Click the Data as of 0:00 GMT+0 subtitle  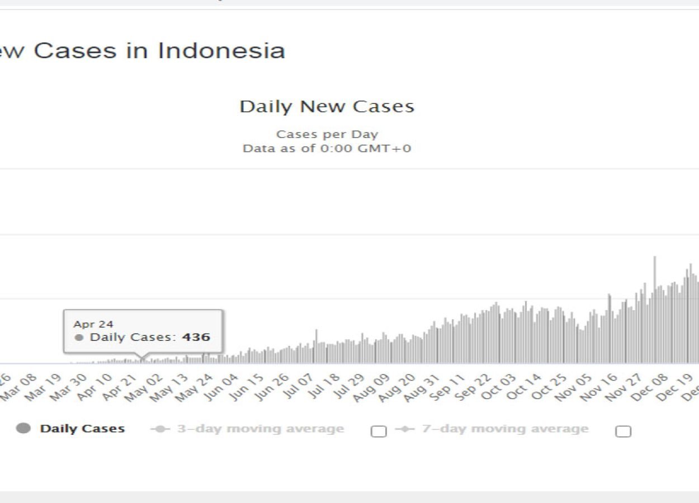(x=327, y=149)
